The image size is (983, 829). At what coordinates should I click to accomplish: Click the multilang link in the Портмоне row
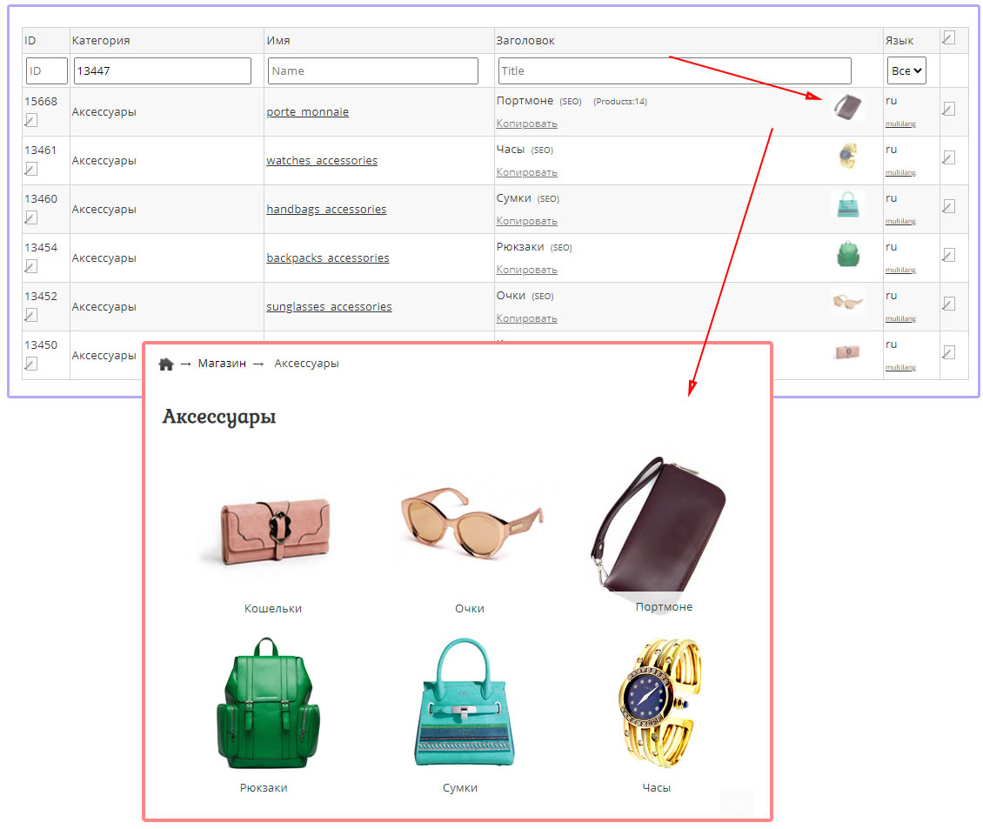coord(900,124)
